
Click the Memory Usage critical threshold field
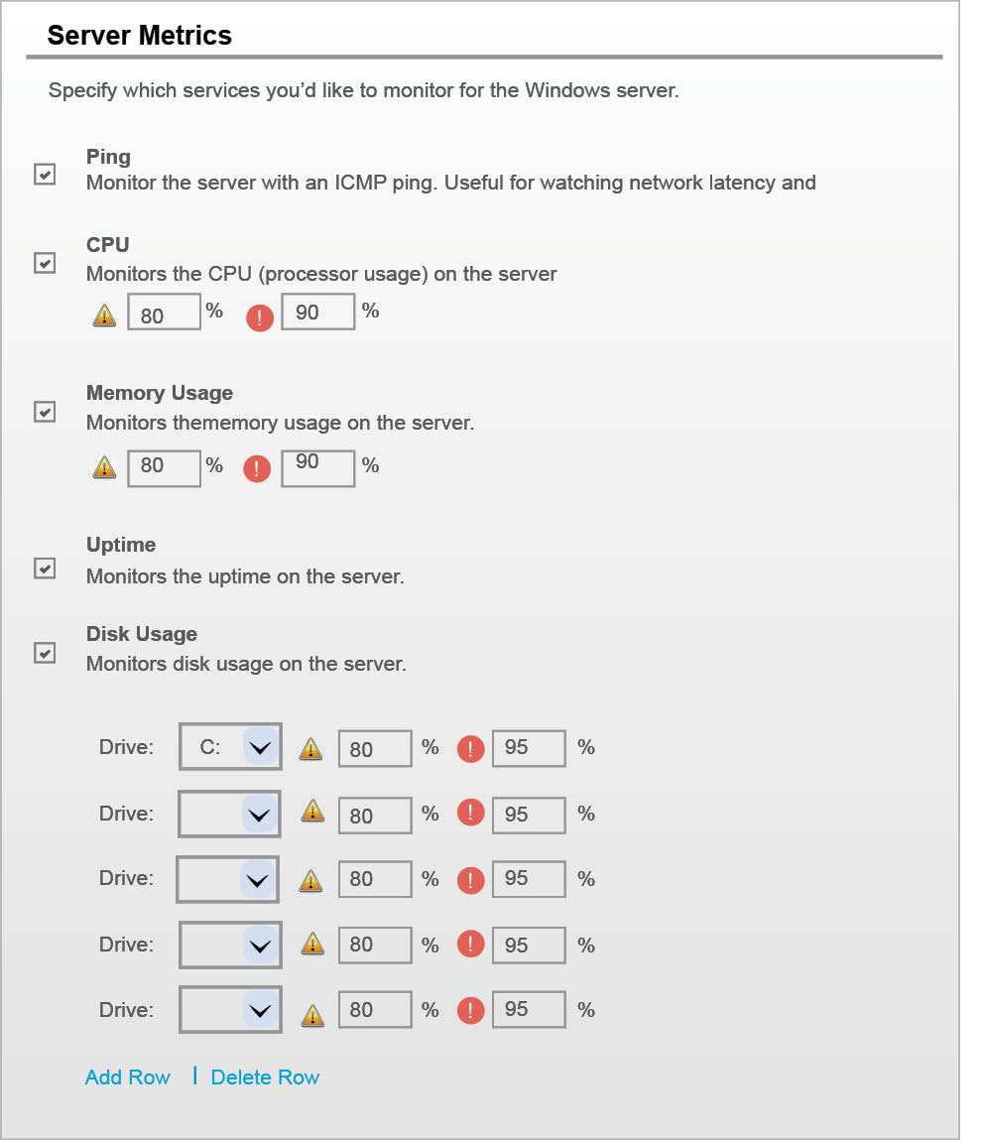317,467
